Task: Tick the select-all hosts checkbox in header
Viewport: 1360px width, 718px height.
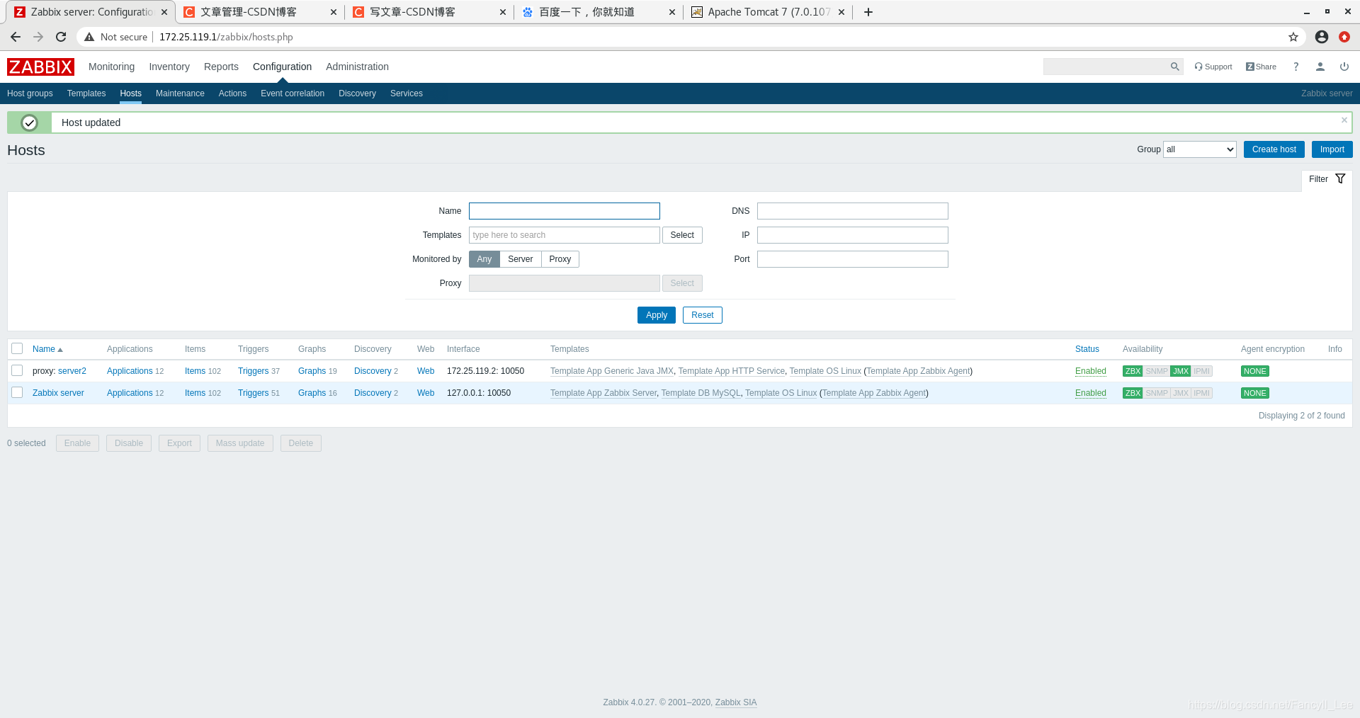Action: (17, 348)
